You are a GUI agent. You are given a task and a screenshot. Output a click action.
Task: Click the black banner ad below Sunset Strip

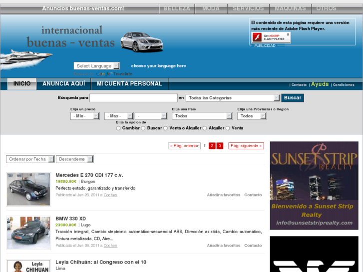[314, 254]
